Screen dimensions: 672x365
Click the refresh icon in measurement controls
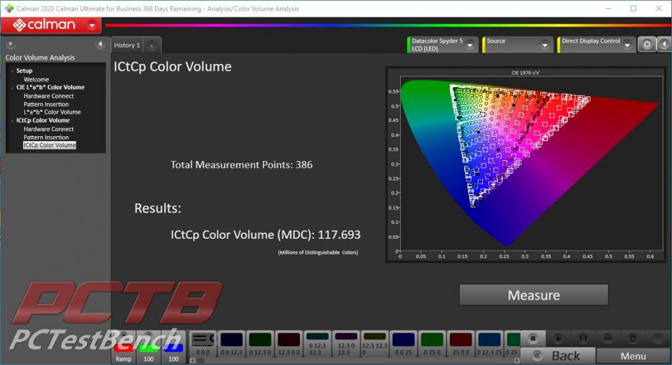click(x=633, y=338)
